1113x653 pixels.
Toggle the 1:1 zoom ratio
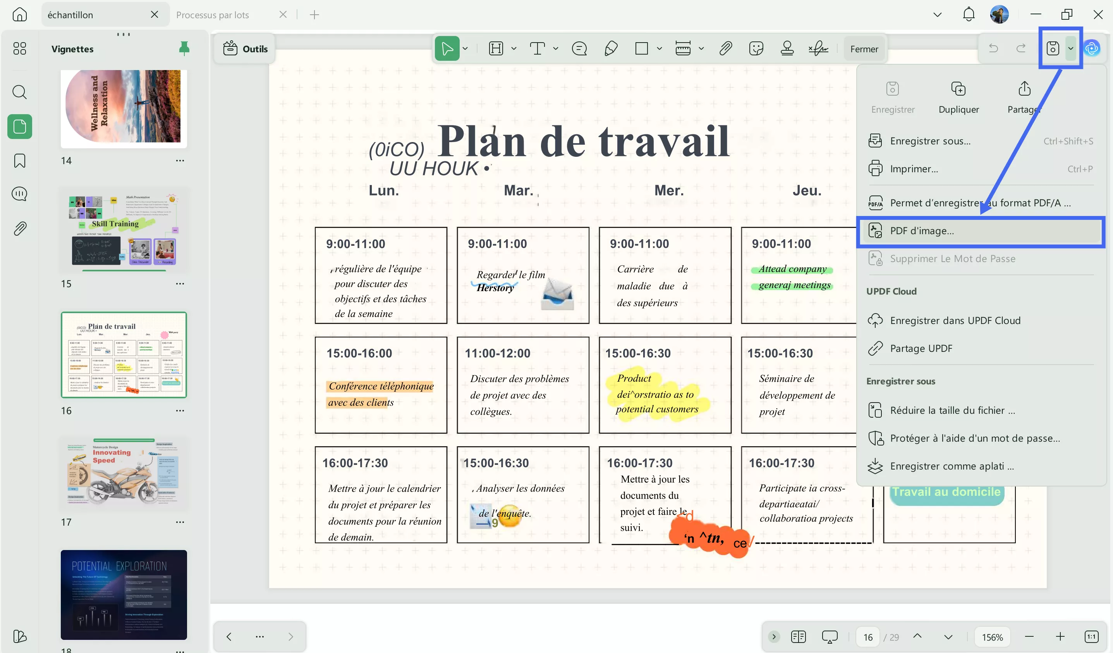1091,637
